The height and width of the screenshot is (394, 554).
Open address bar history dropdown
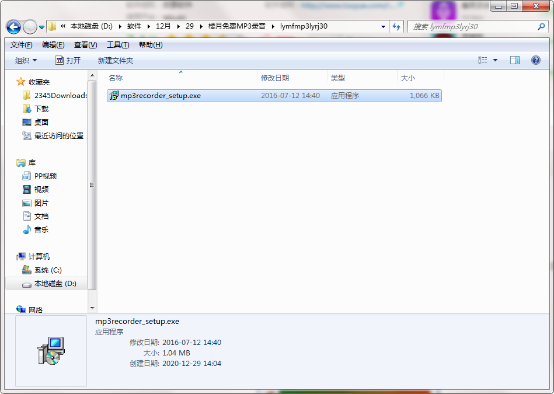click(x=383, y=27)
